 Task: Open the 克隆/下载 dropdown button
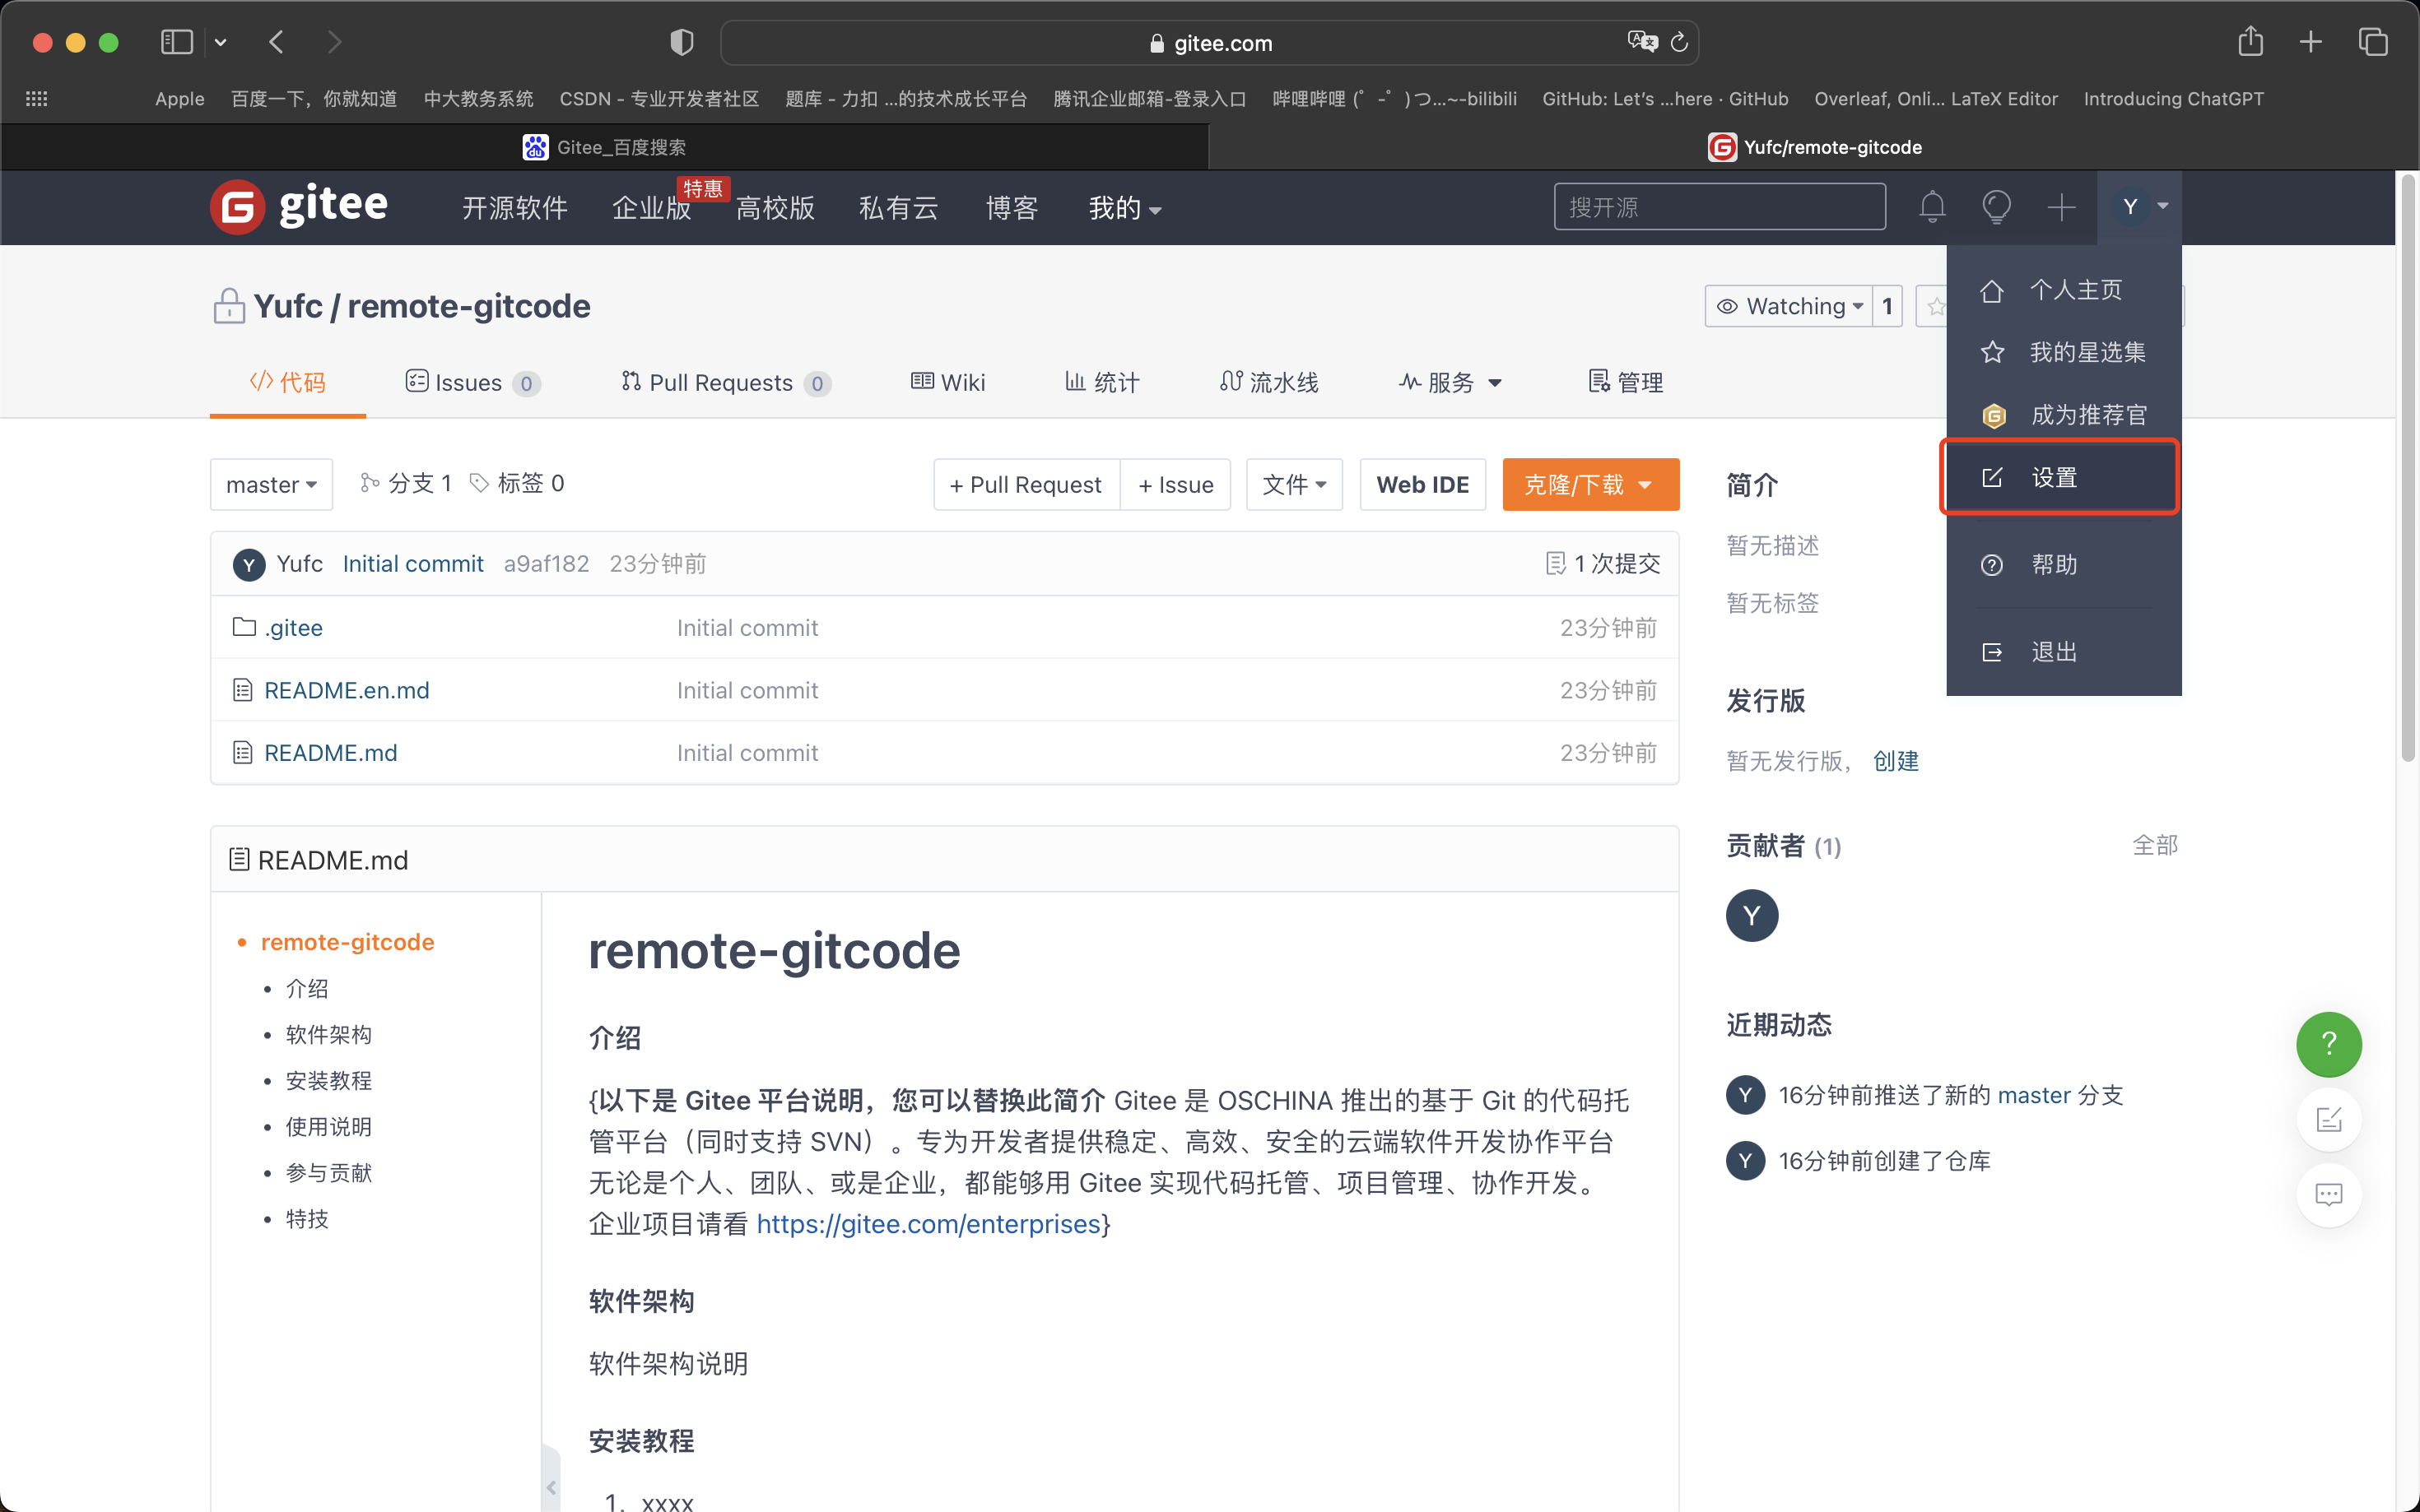pyautogui.click(x=1589, y=485)
